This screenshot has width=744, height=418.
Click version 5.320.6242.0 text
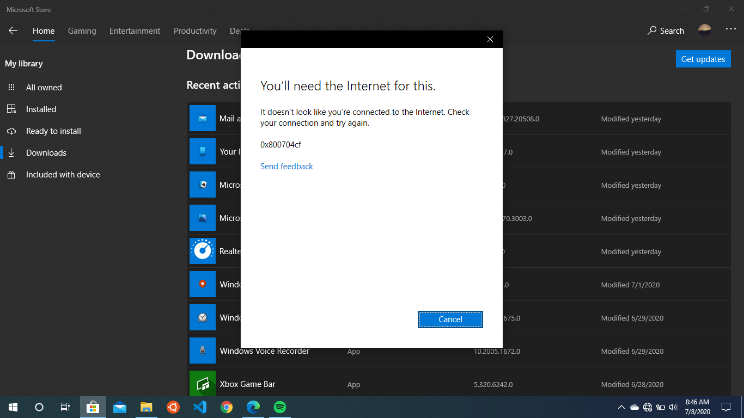point(493,384)
